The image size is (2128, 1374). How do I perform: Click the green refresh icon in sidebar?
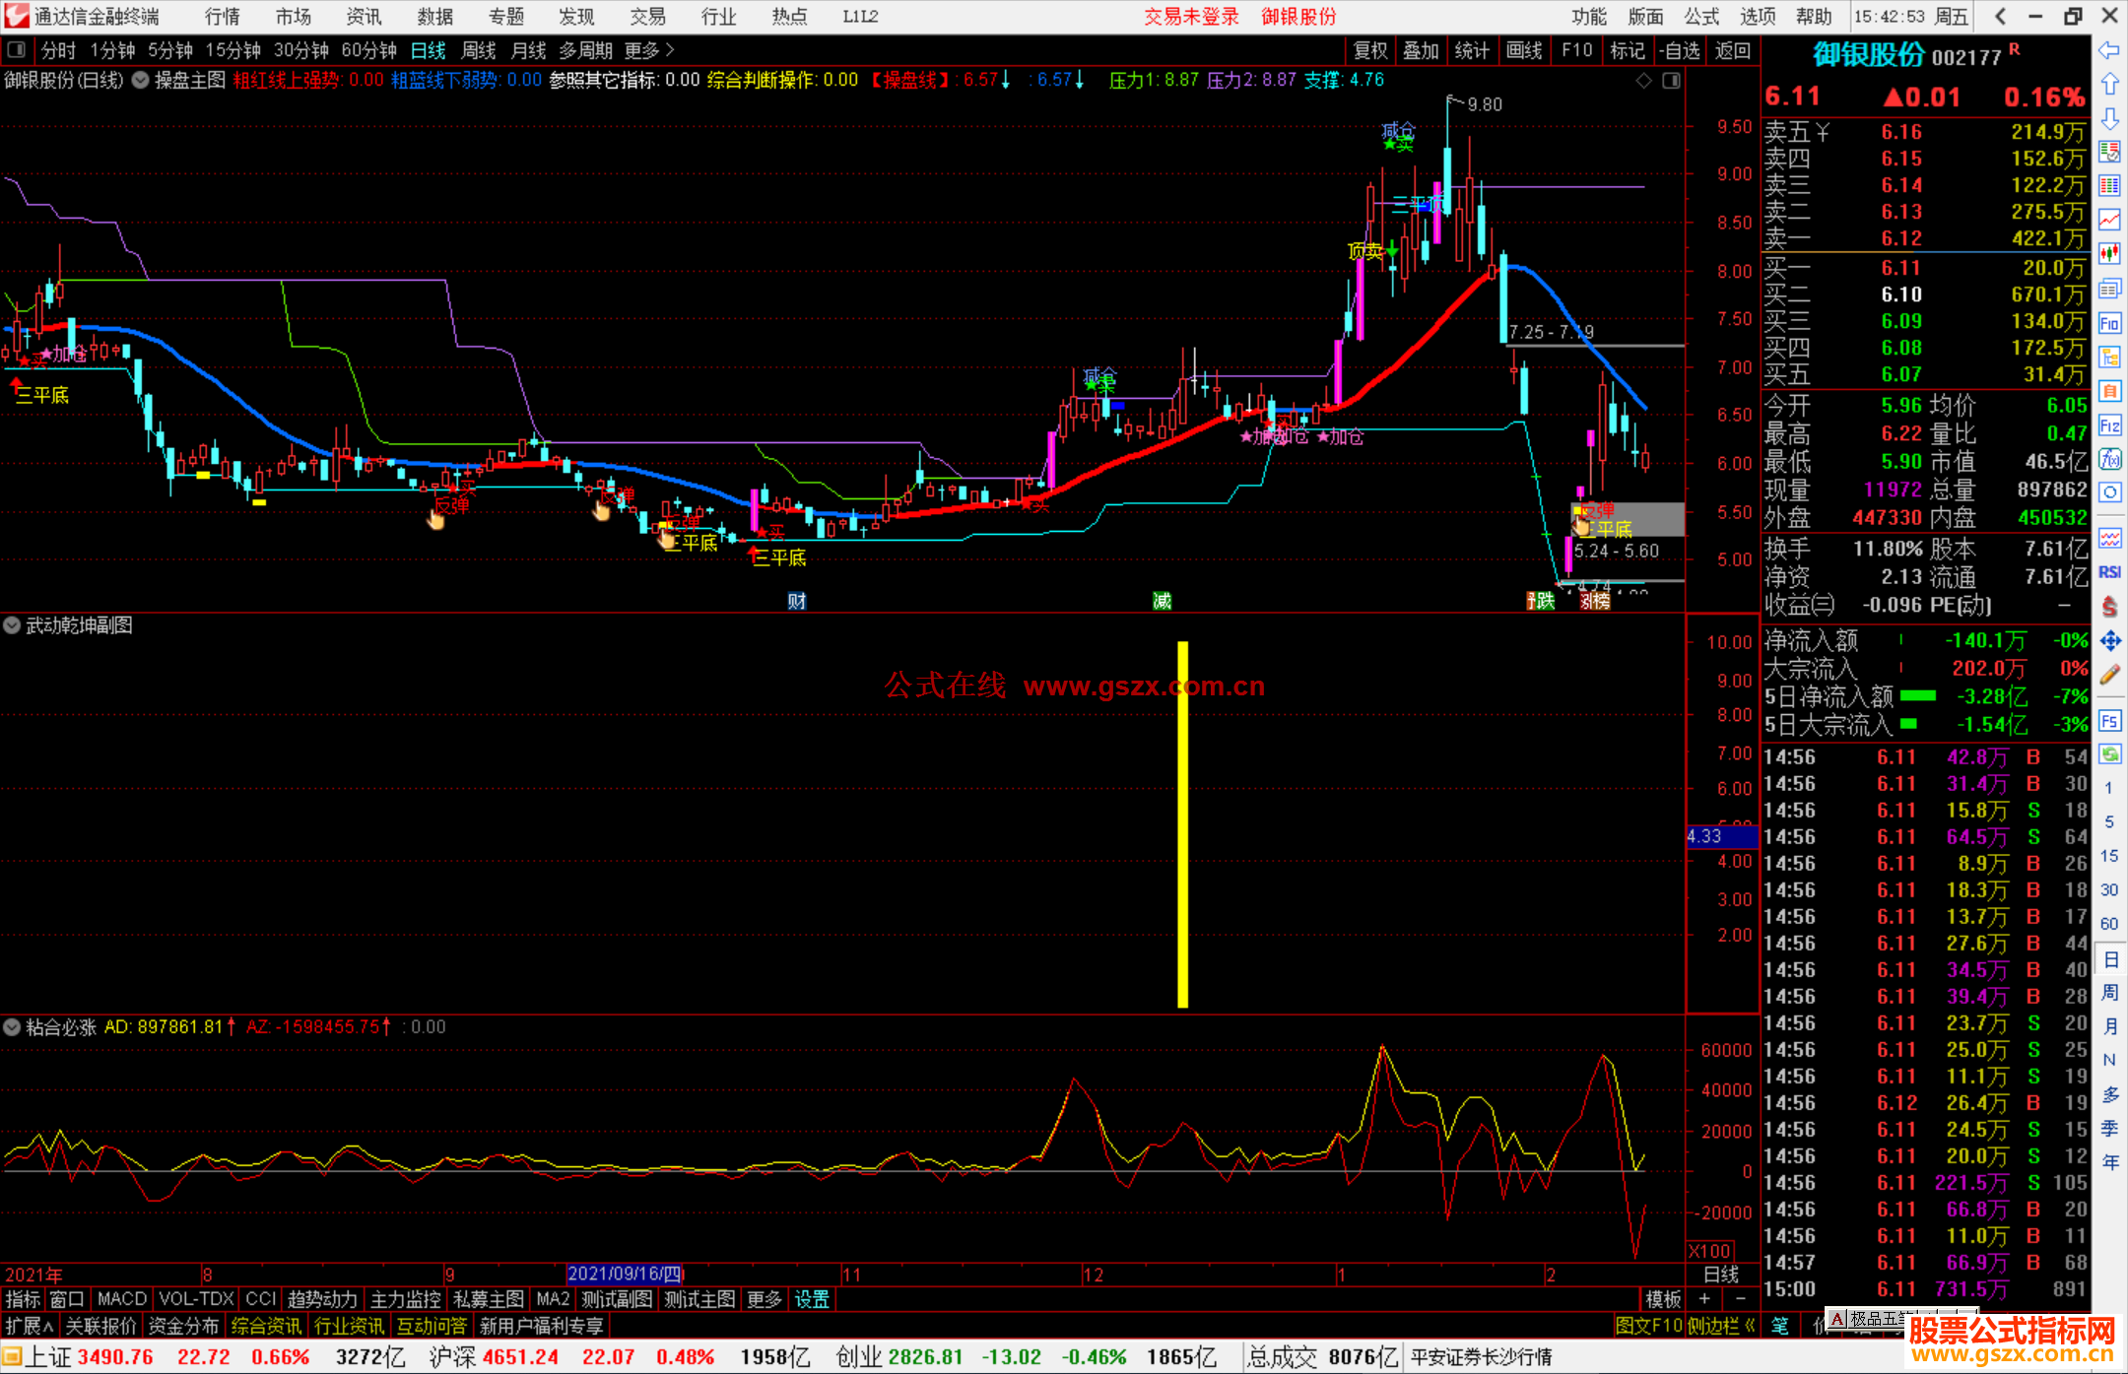[x=2109, y=754]
